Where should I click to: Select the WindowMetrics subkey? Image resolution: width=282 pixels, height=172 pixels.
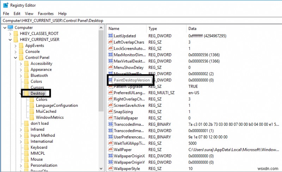50,117
